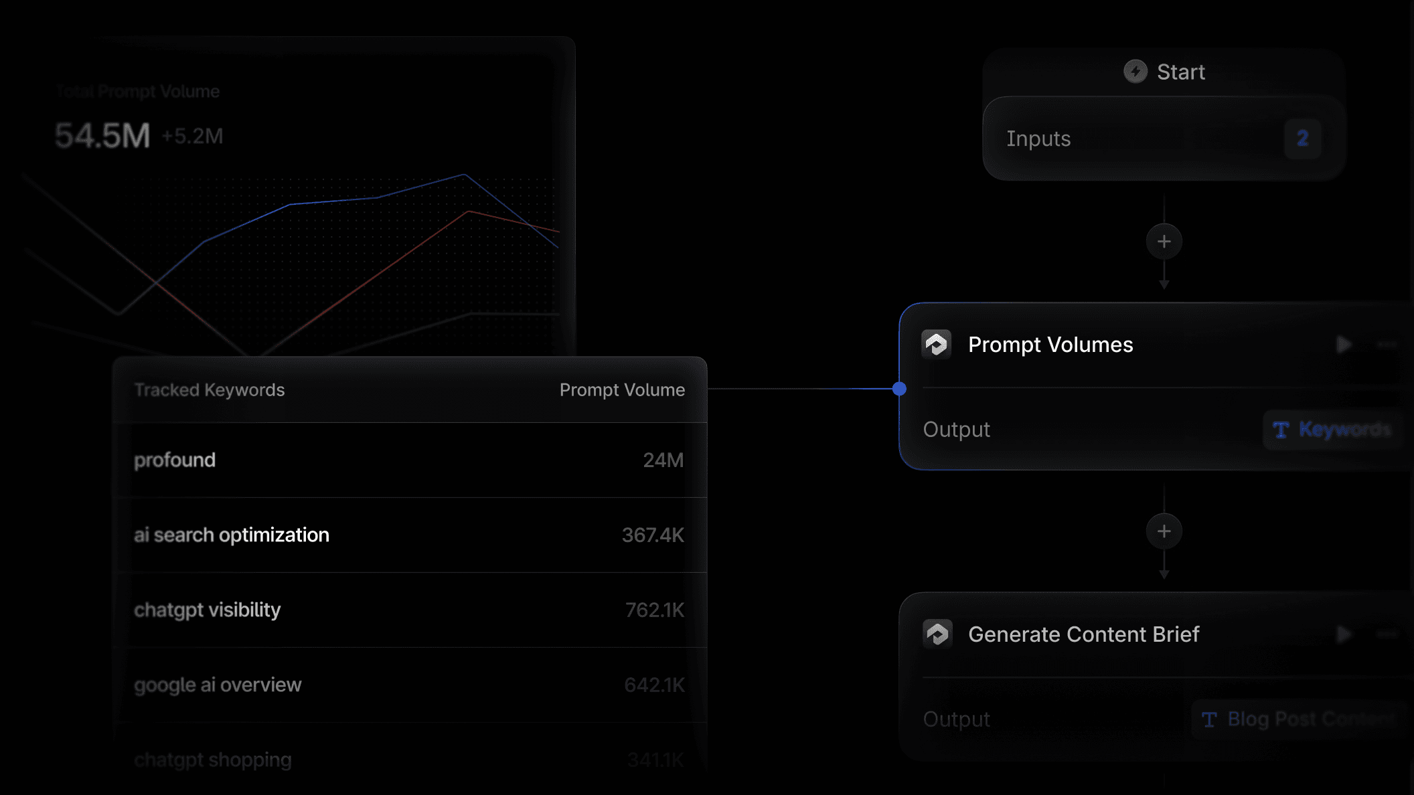This screenshot has height=795, width=1414.
Task: Click the blue 2 inputs count badge
Action: pyautogui.click(x=1302, y=139)
